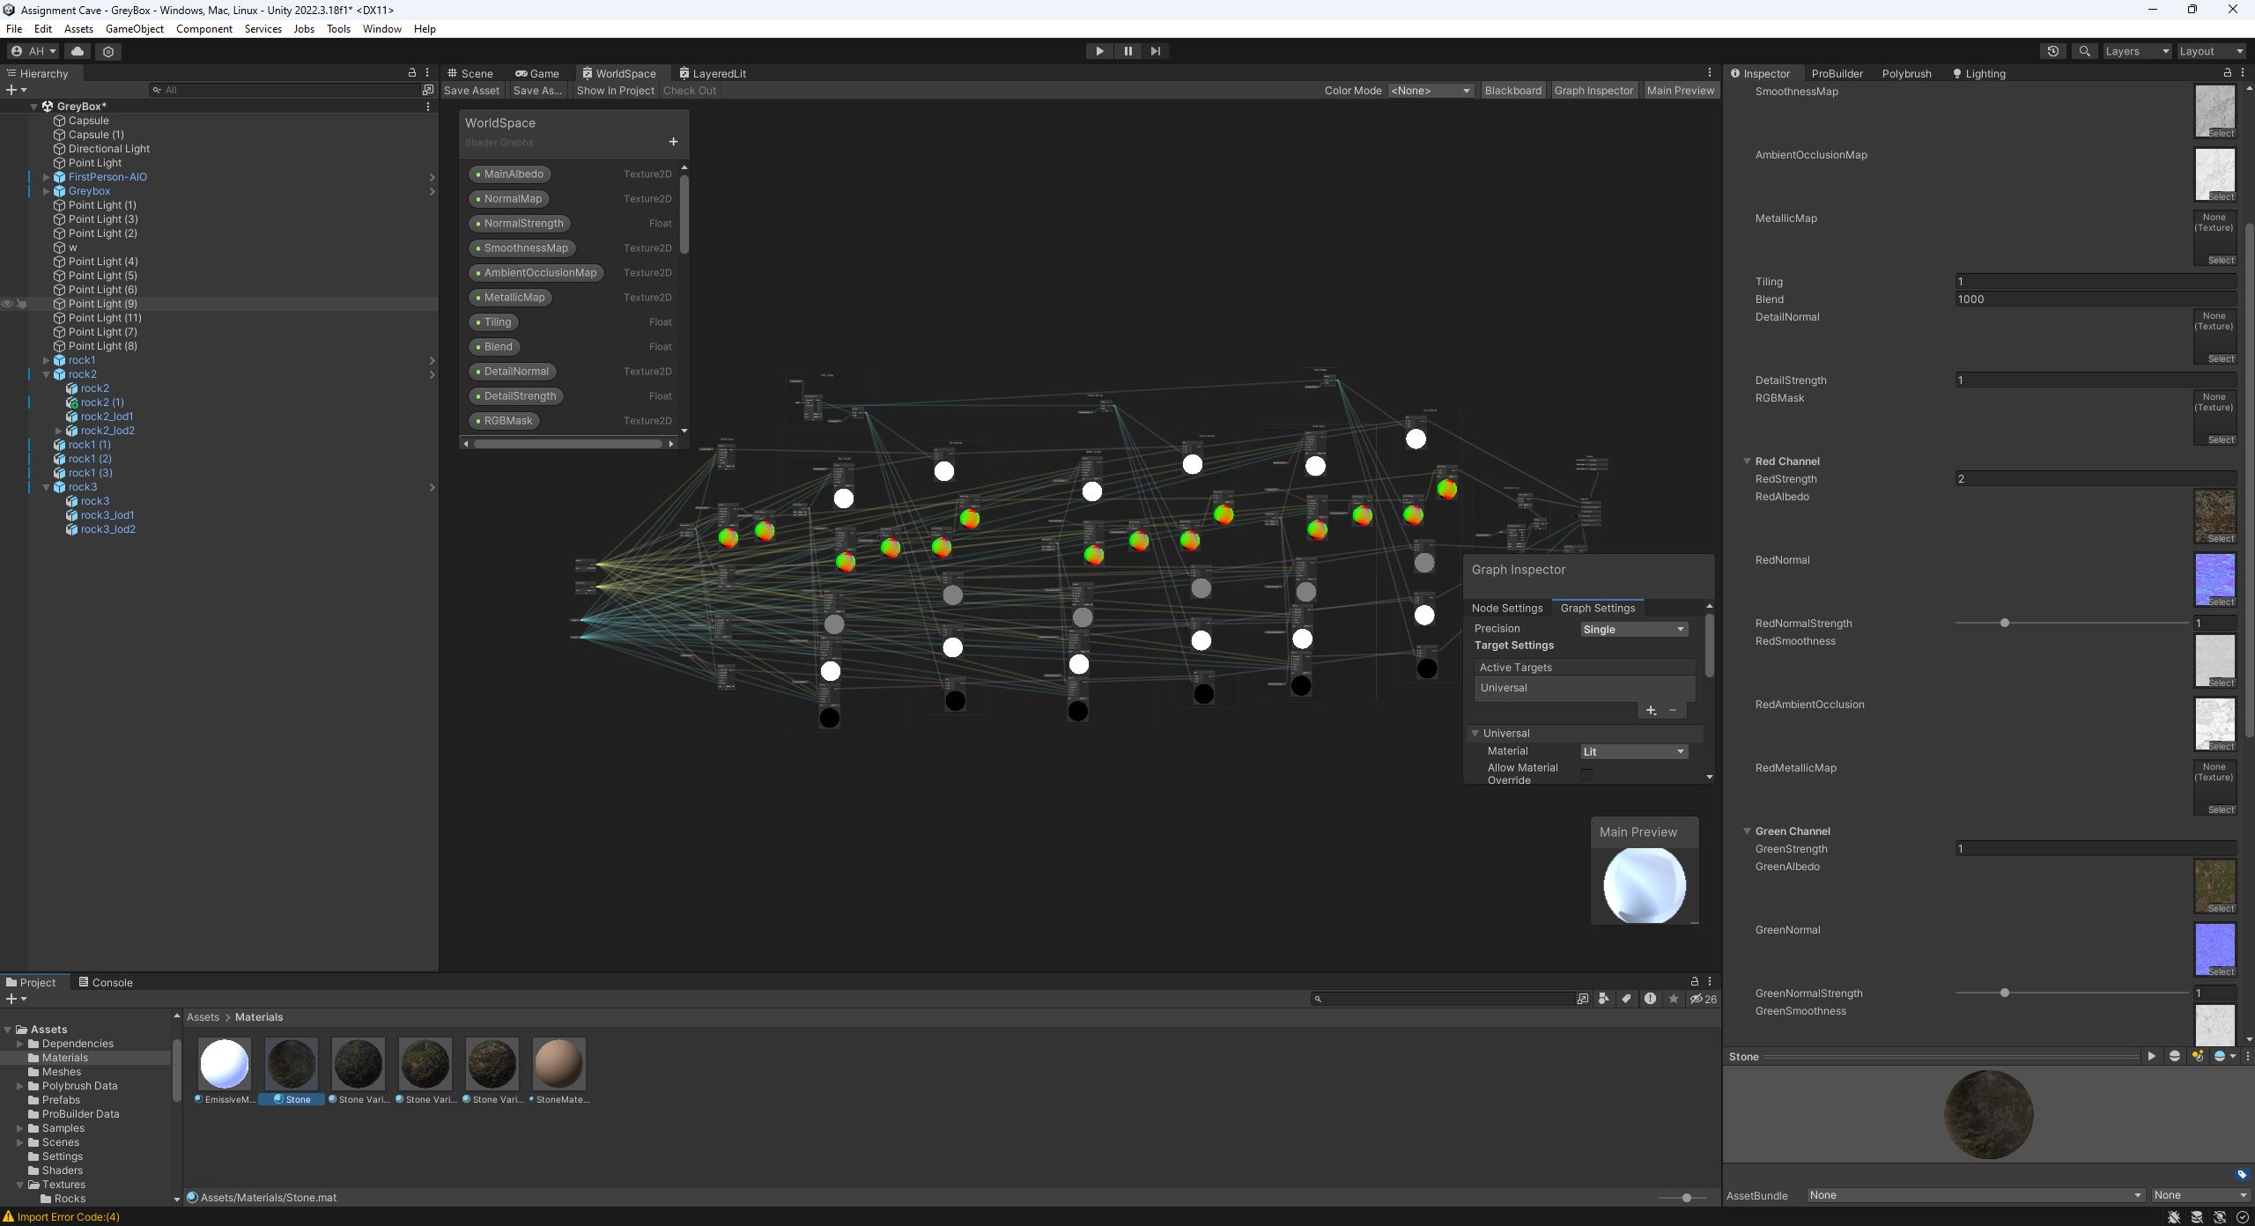The height and width of the screenshot is (1226, 2255).
Task: Click the global search magnifier icon
Action: pyautogui.click(x=2084, y=51)
